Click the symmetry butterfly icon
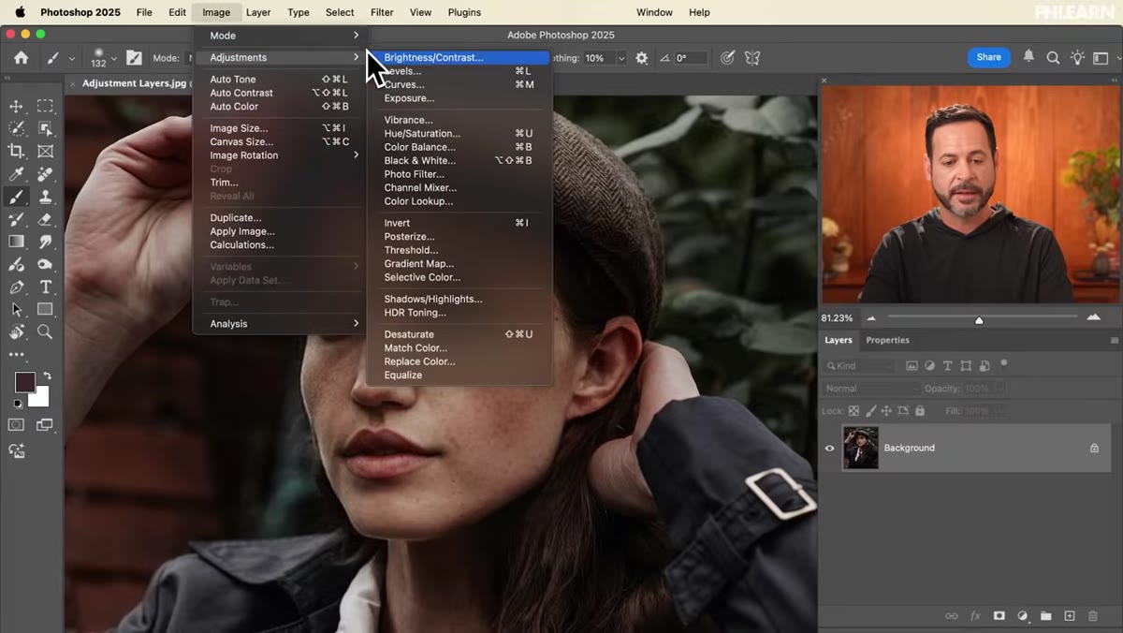The width and height of the screenshot is (1123, 633). (751, 58)
